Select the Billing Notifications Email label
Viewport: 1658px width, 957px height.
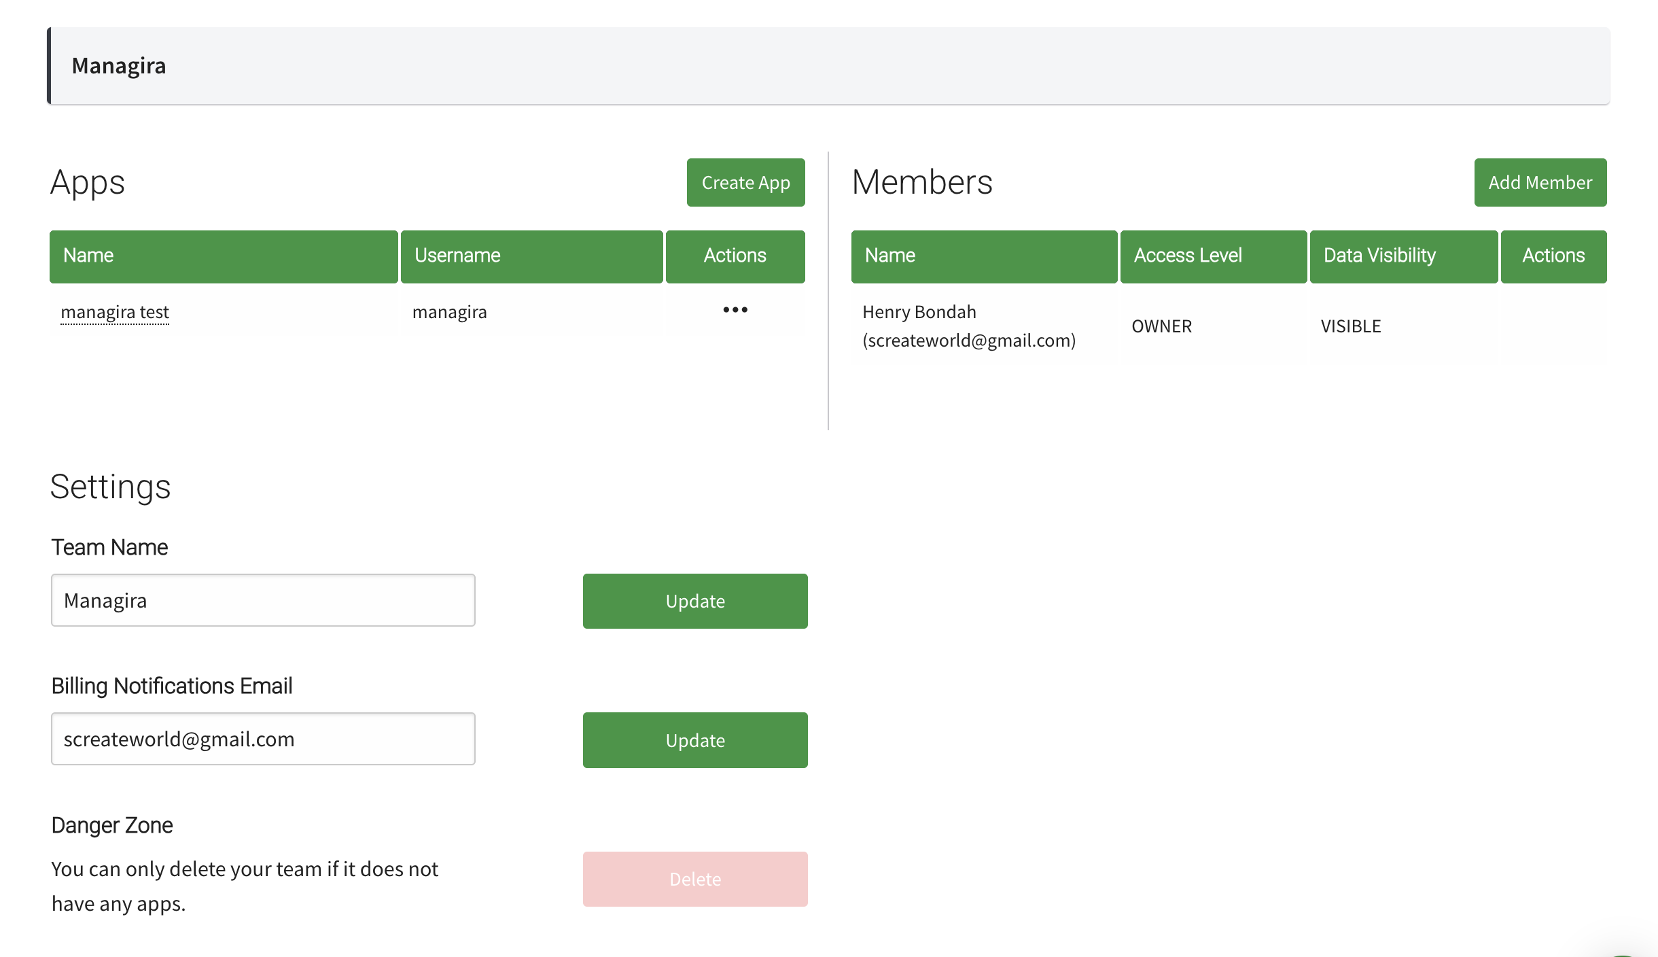pos(172,686)
